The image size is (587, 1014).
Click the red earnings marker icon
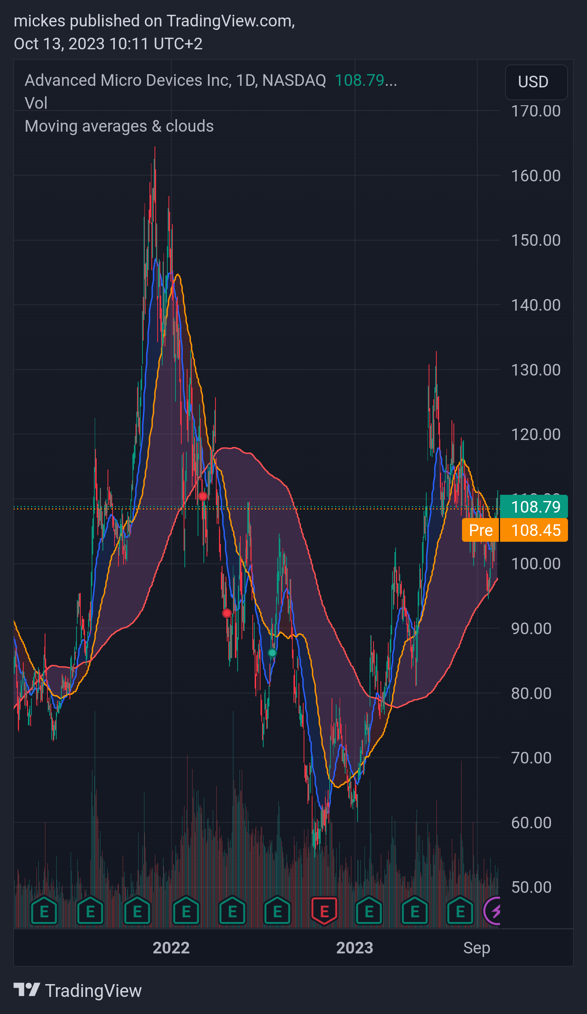point(324,911)
